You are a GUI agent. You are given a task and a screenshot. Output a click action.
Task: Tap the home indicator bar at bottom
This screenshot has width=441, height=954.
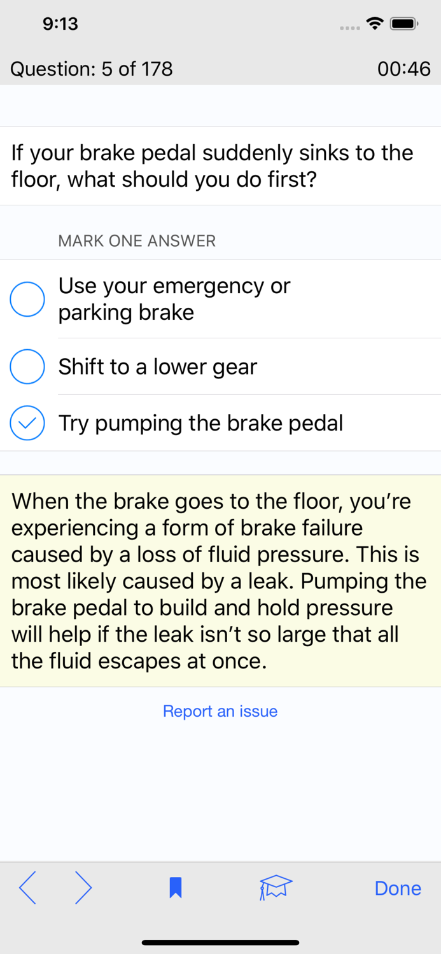tap(220, 942)
